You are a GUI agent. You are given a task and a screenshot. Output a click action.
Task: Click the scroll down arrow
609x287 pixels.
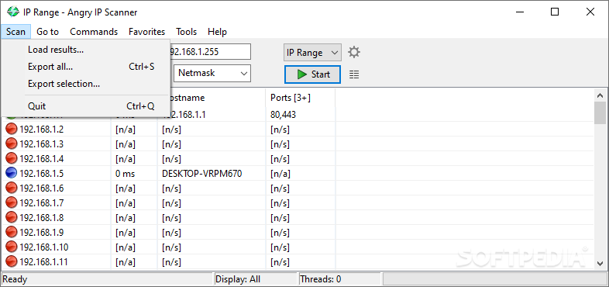[600, 263]
